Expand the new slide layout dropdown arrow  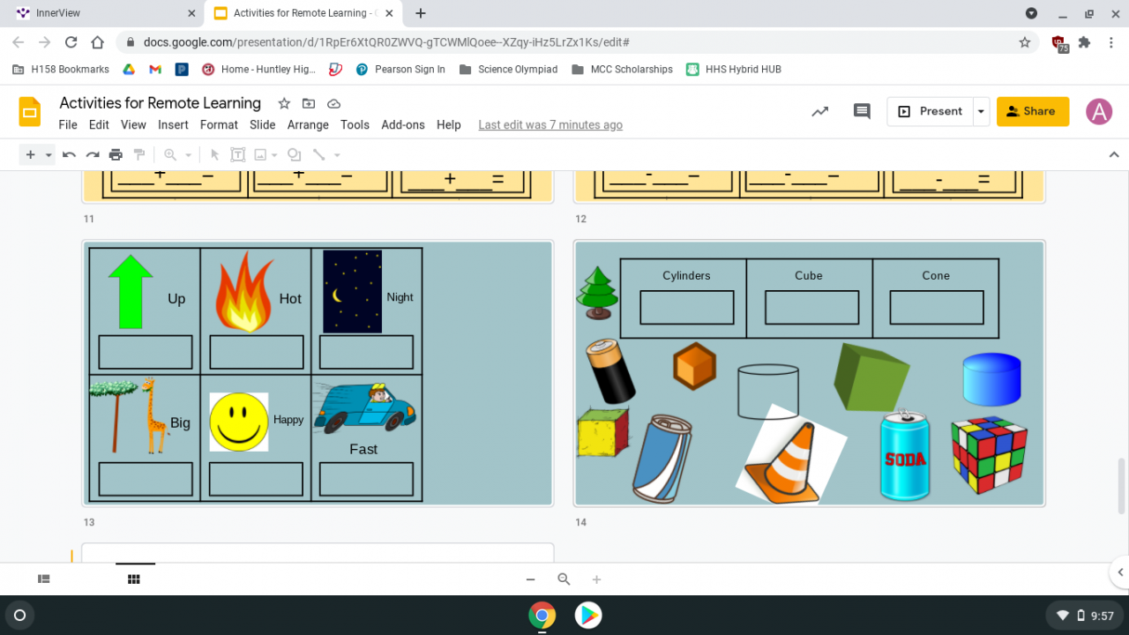click(49, 155)
